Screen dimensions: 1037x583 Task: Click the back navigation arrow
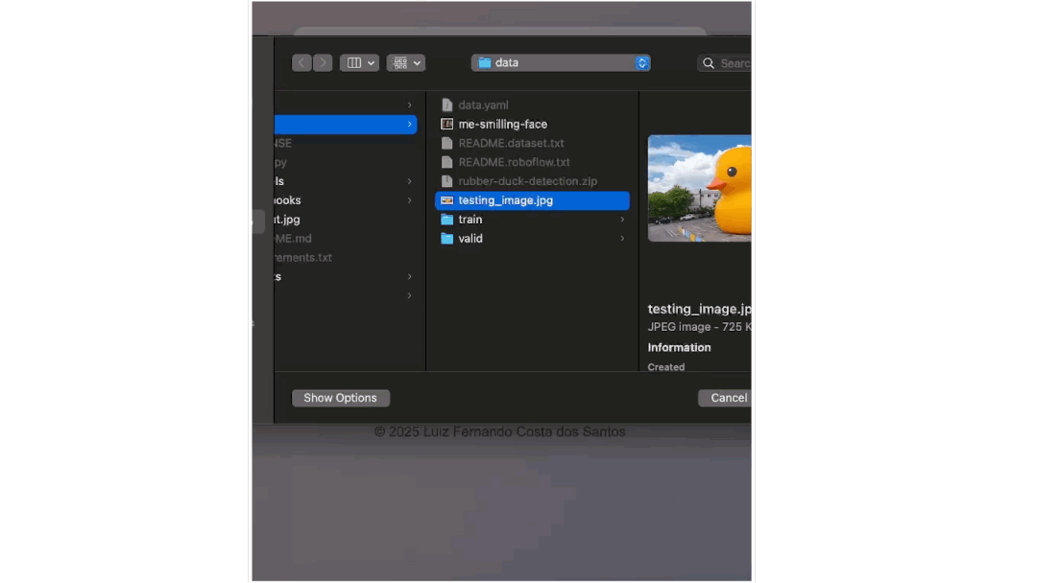pos(301,63)
